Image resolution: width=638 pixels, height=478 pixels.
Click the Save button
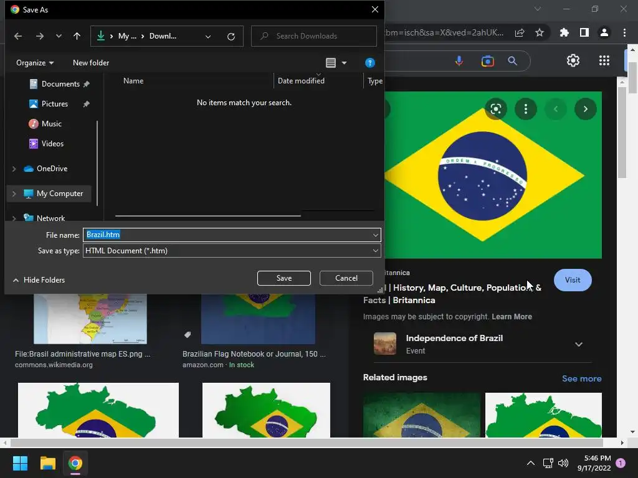(284, 278)
